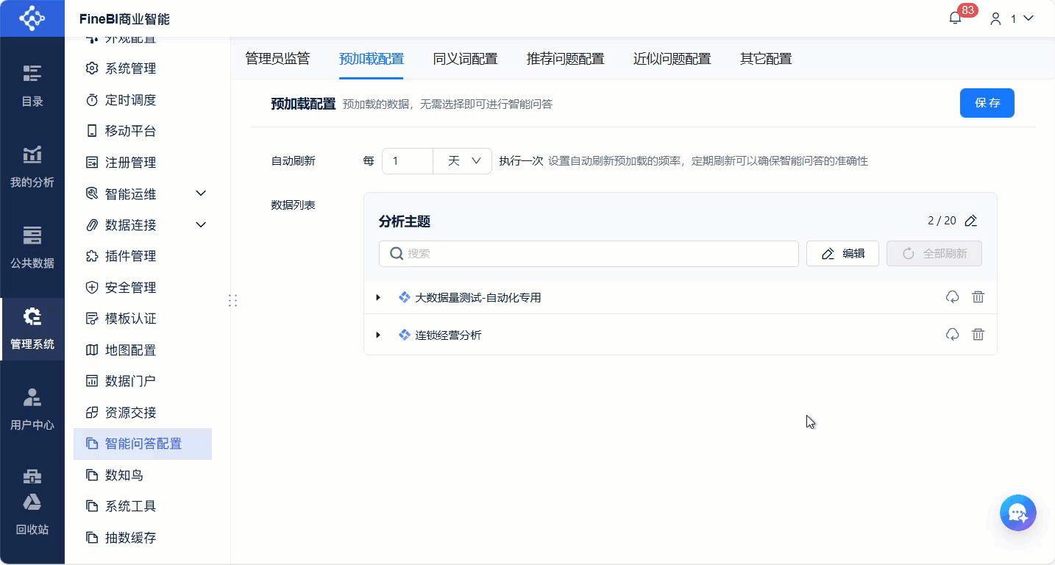The image size is (1055, 565).
Task: Click the 保存 save button
Action: coord(987,103)
